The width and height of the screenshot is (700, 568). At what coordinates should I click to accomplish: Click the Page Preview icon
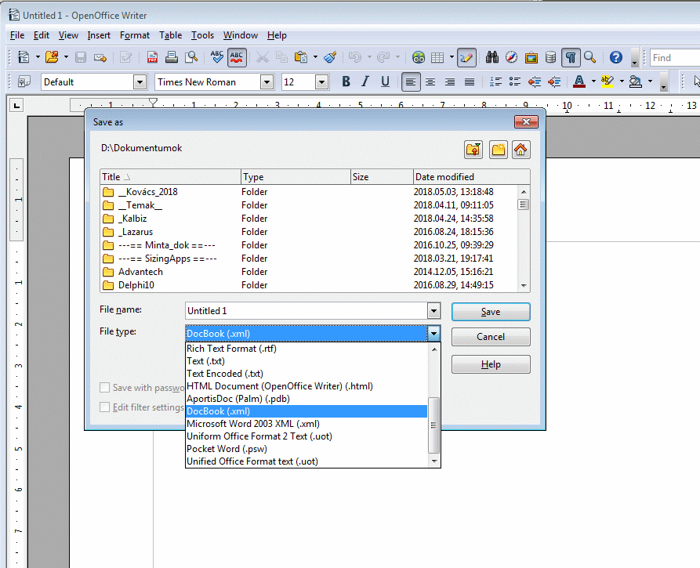click(191, 57)
